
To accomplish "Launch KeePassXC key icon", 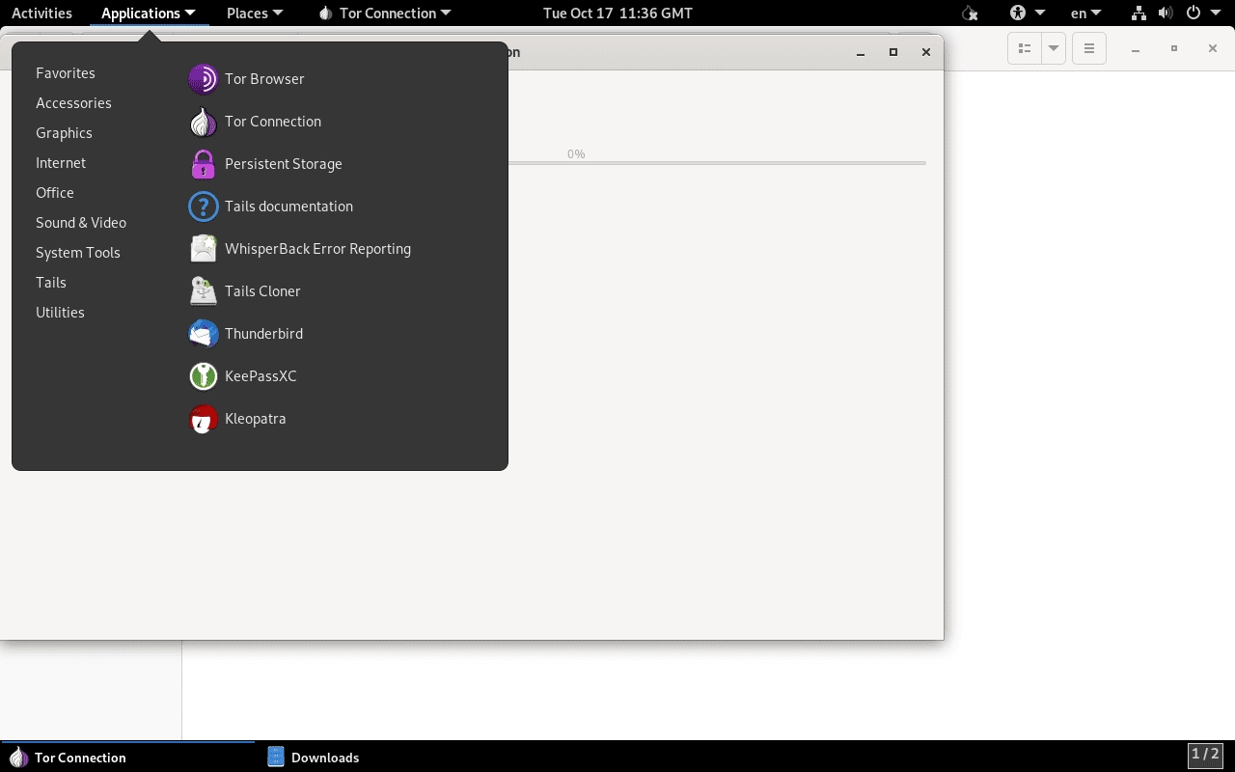I will [203, 376].
